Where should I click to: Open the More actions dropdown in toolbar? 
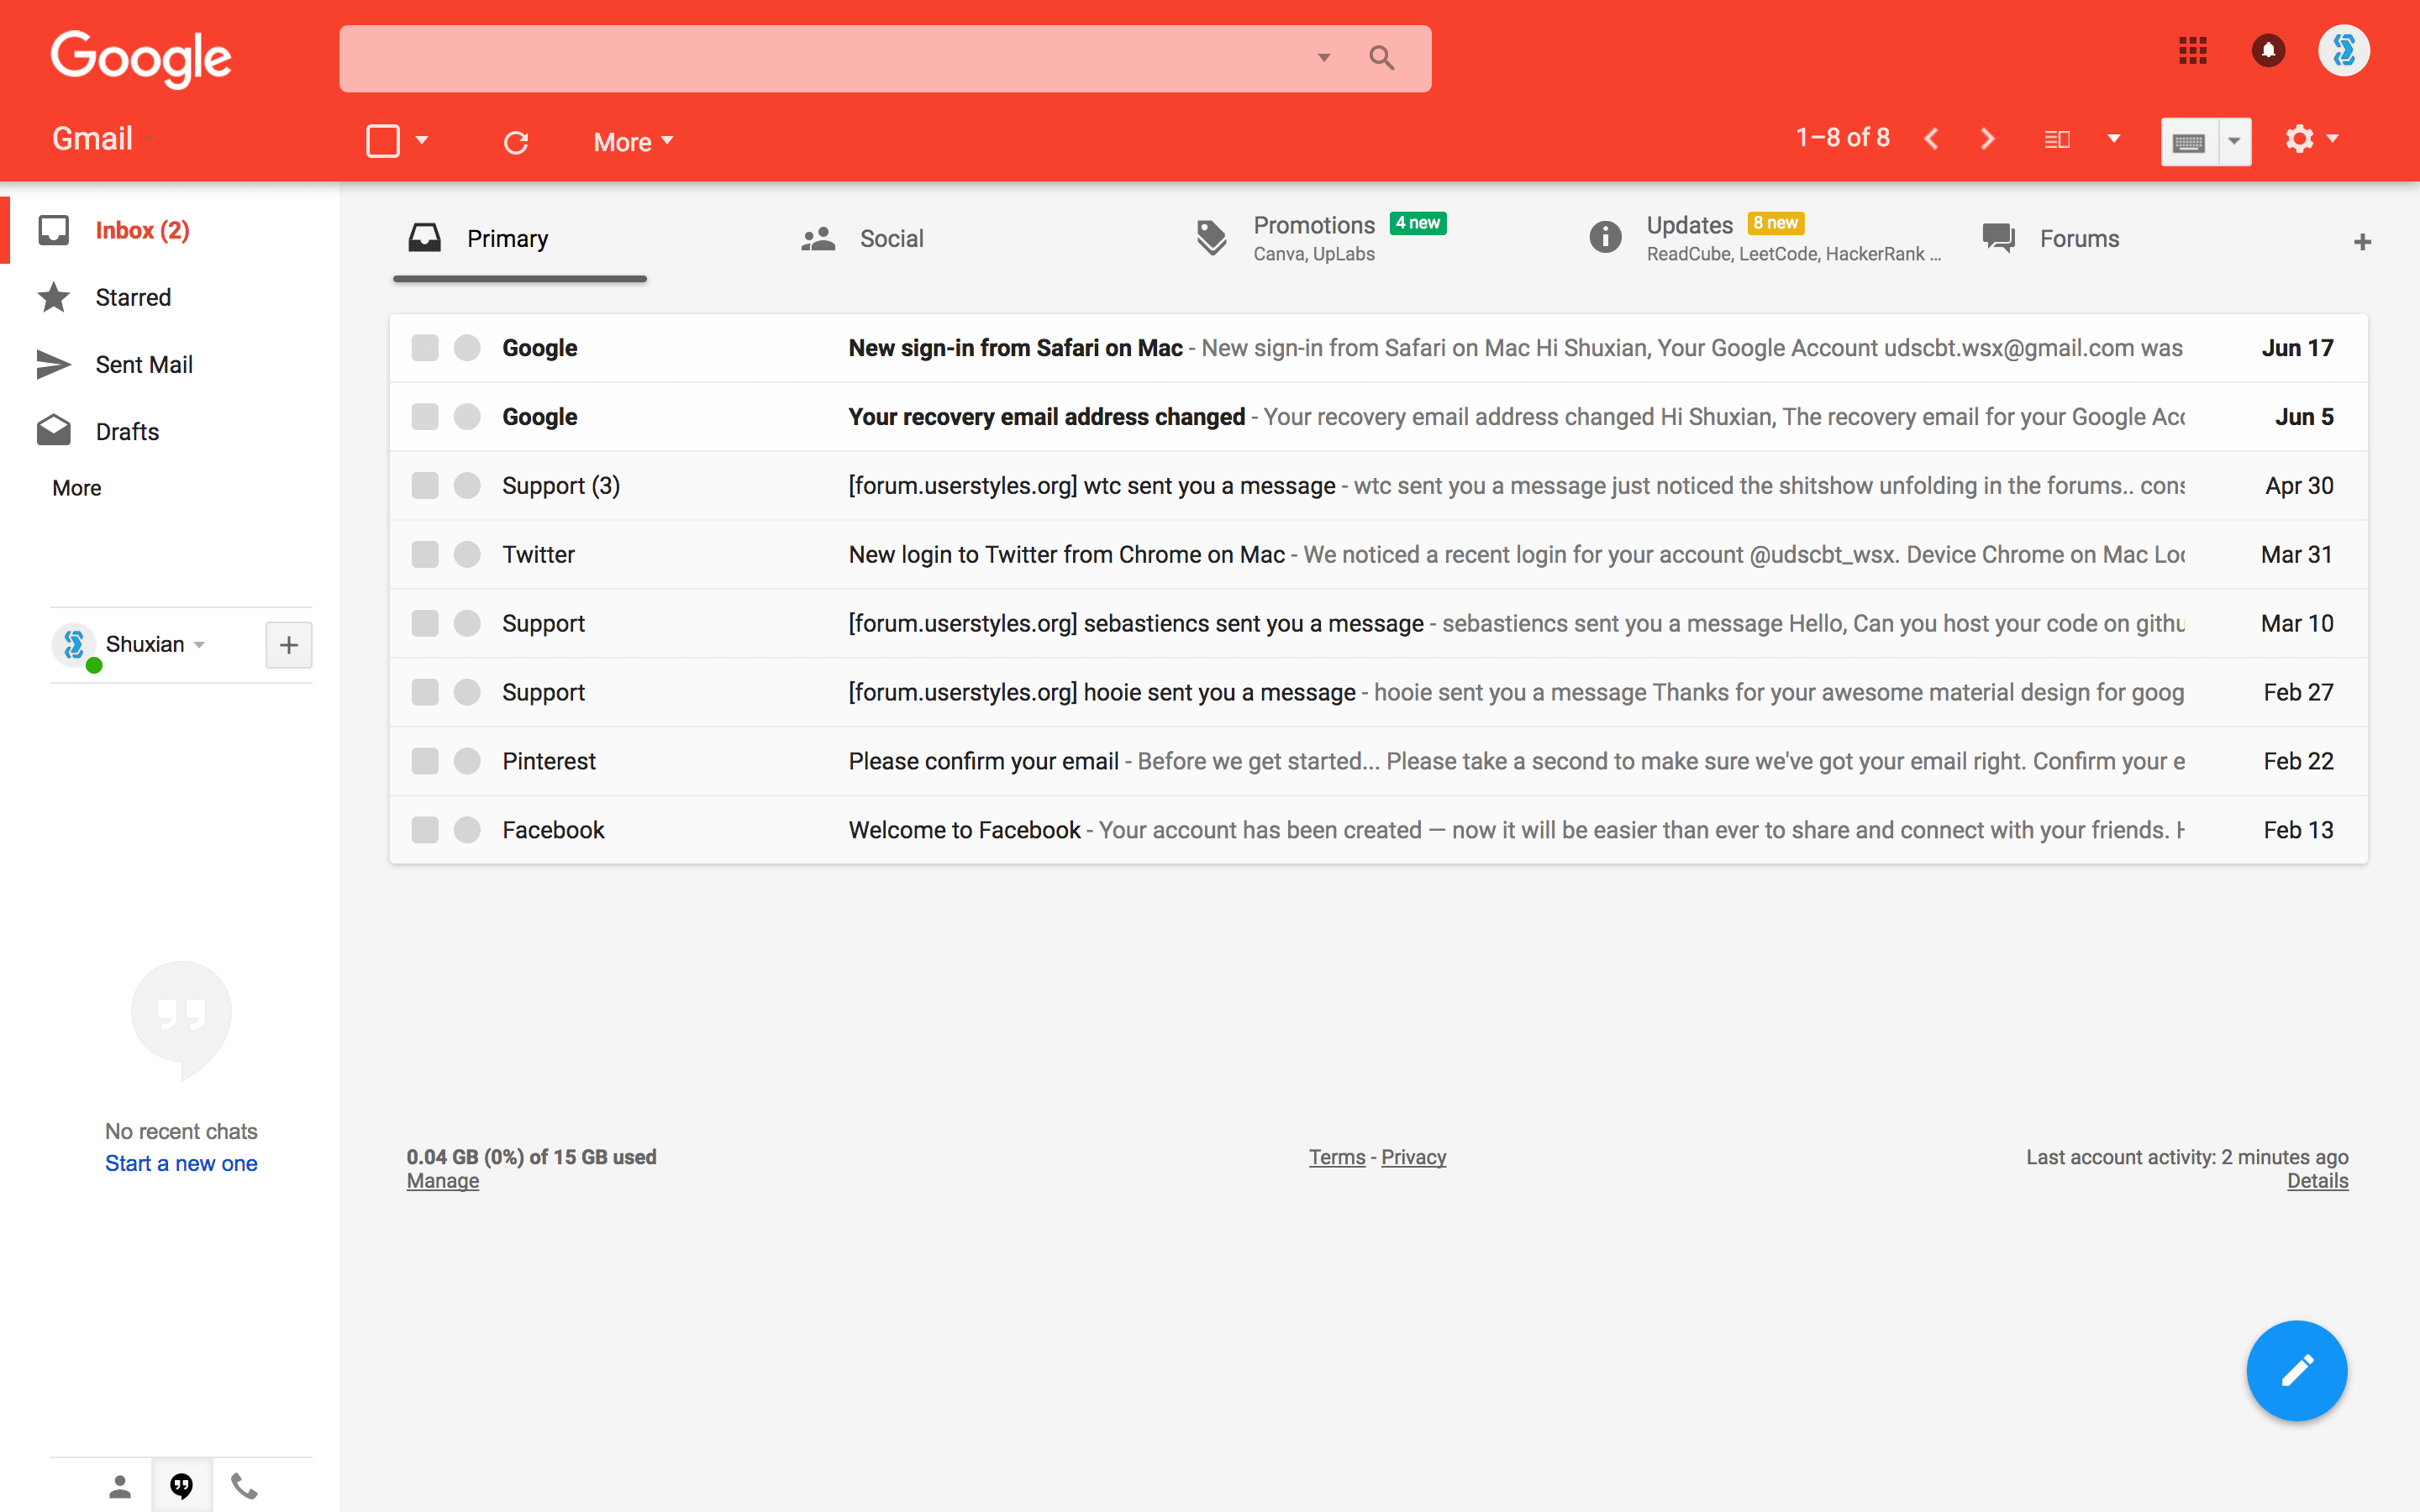coord(633,142)
